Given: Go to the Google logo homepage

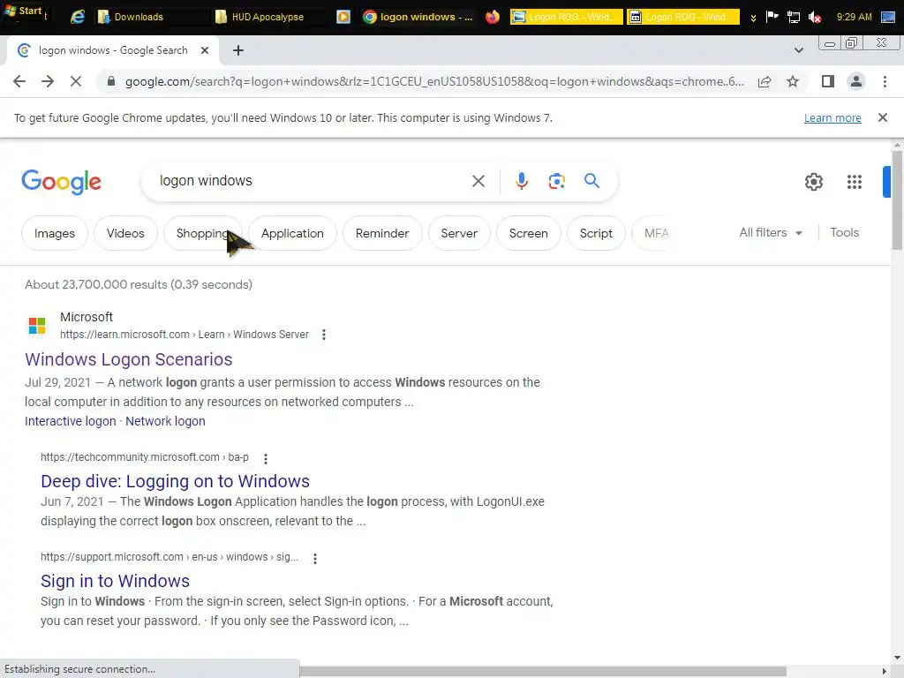Looking at the screenshot, I should click(x=61, y=182).
